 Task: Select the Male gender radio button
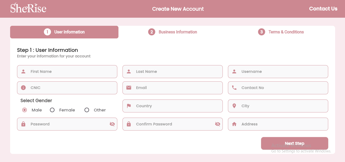pos(25,110)
